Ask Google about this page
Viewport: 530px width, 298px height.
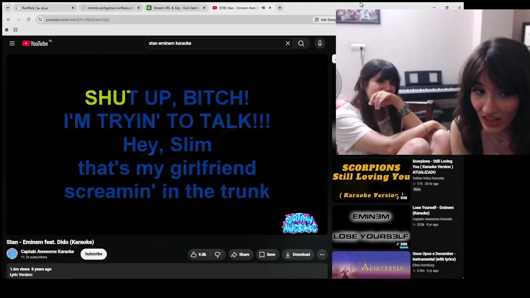[x=325, y=19]
